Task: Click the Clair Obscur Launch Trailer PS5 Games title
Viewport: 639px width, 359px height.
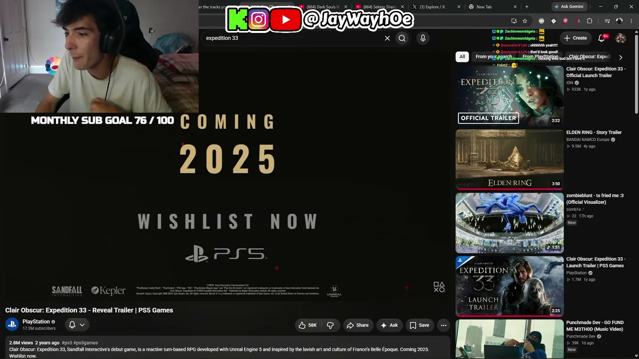Action: (x=596, y=262)
